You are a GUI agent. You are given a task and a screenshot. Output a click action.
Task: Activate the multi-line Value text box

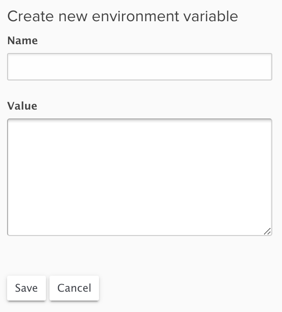click(140, 177)
